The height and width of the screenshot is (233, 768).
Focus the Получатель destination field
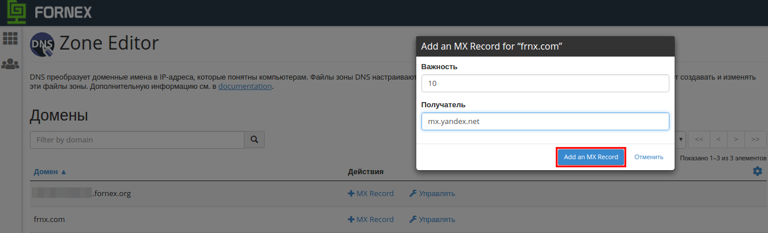545,121
